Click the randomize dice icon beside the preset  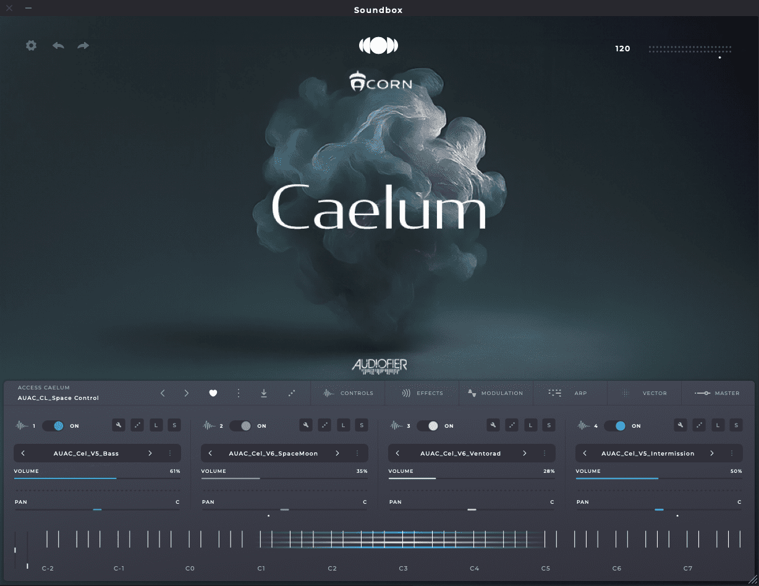(x=292, y=393)
